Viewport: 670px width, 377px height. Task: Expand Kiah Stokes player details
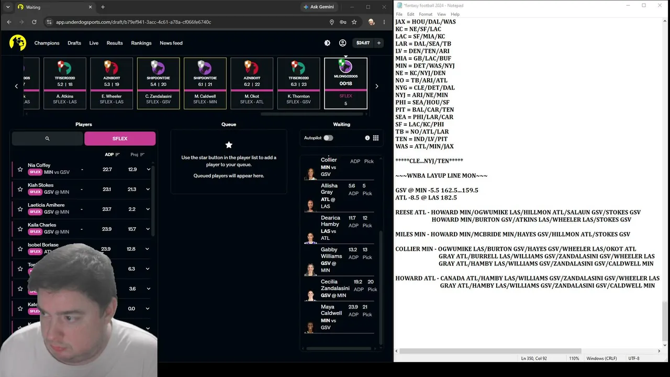pos(148,189)
